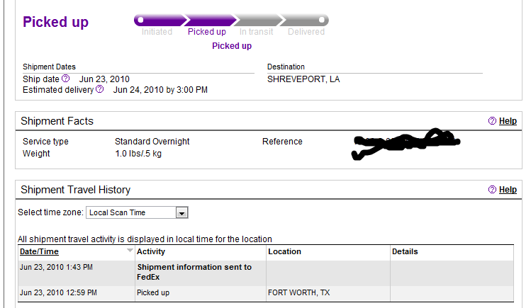Select the Shipment information sent to FedEx row
This screenshot has height=308, width=531.
266,273
